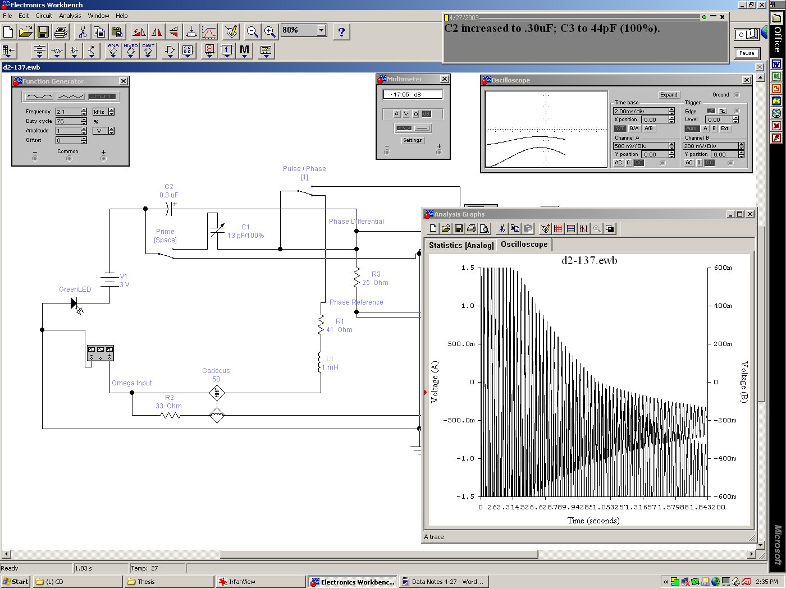The width and height of the screenshot is (786, 589).
Task: Open the File menu
Action: pyautogui.click(x=7, y=16)
